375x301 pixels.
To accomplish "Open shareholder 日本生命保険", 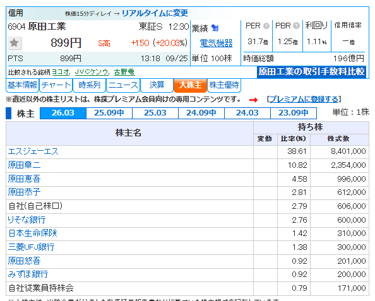I will point(33,233).
